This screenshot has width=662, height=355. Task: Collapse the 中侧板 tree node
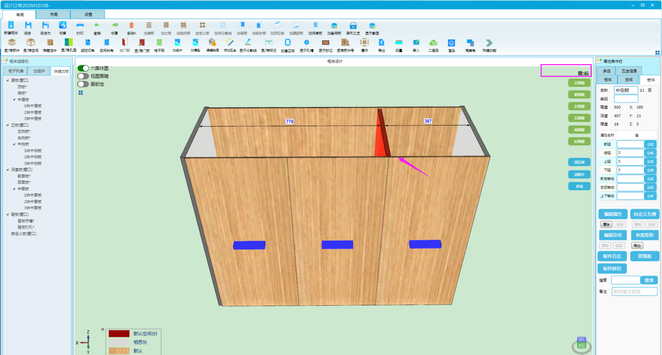coord(14,144)
